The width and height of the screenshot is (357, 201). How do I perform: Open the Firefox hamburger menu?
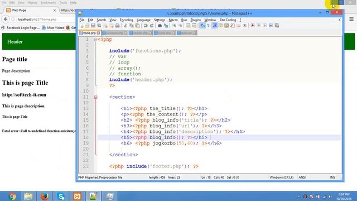point(351,19)
